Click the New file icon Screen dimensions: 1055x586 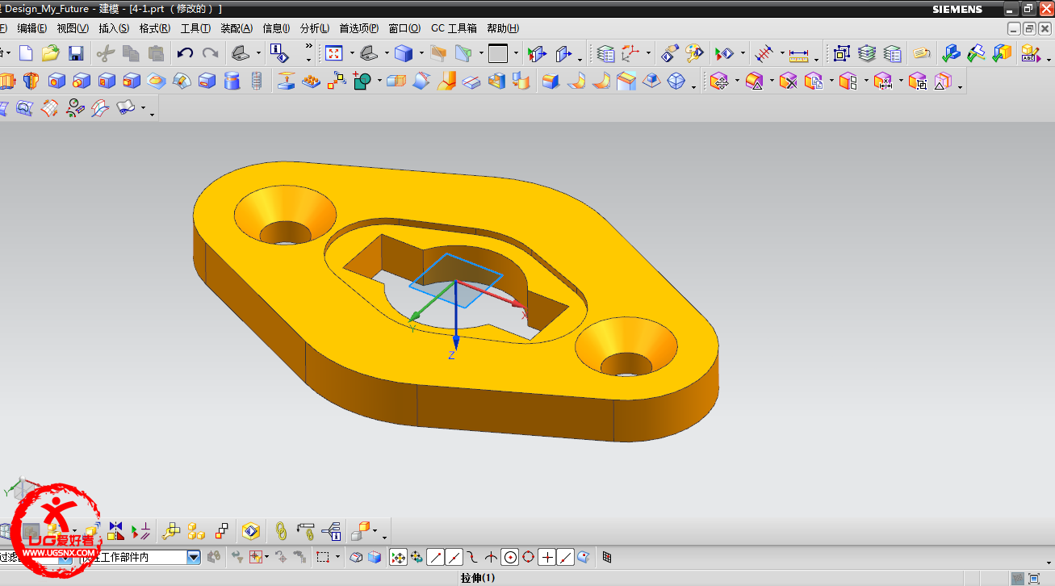pos(26,53)
